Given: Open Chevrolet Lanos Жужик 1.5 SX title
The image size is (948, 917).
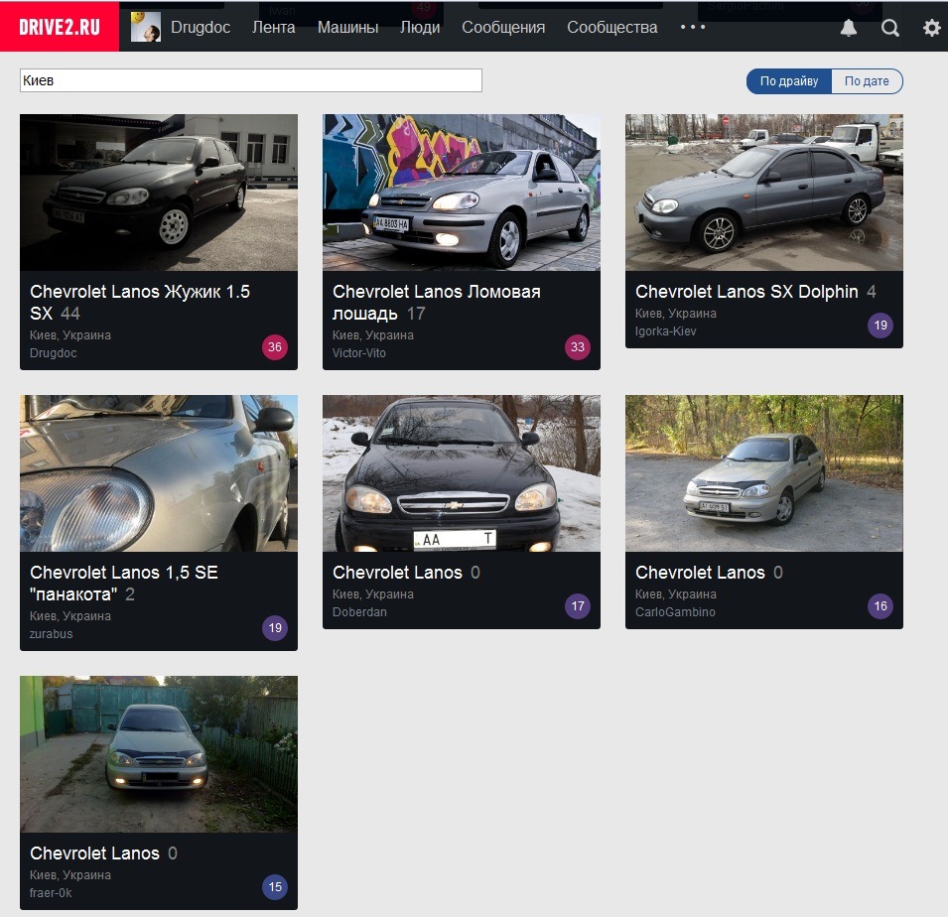Looking at the screenshot, I should (140, 303).
